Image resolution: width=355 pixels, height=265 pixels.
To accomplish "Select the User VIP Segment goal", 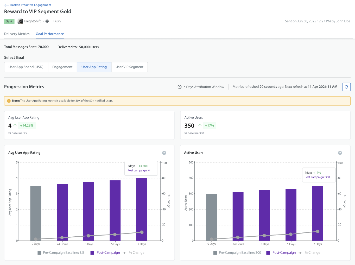I will click(129, 67).
